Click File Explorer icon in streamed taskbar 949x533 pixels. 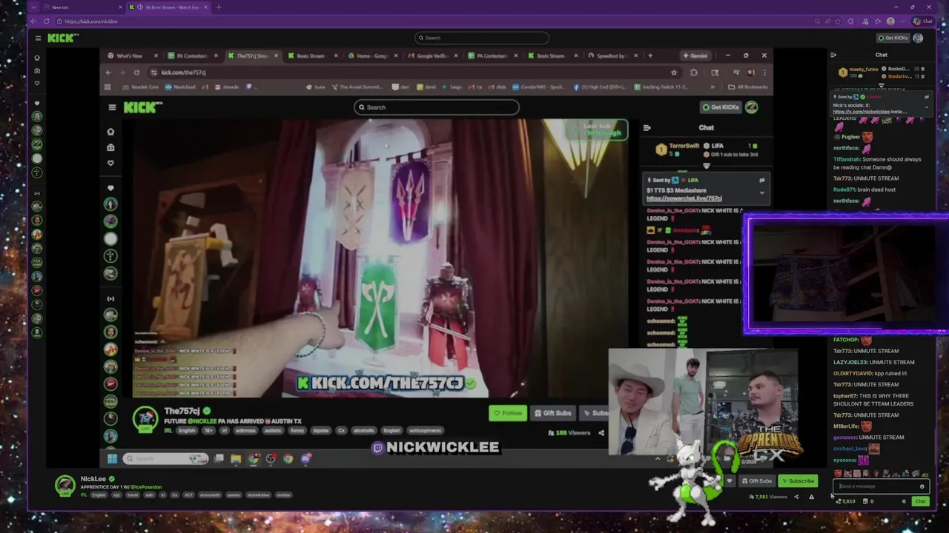[236, 459]
